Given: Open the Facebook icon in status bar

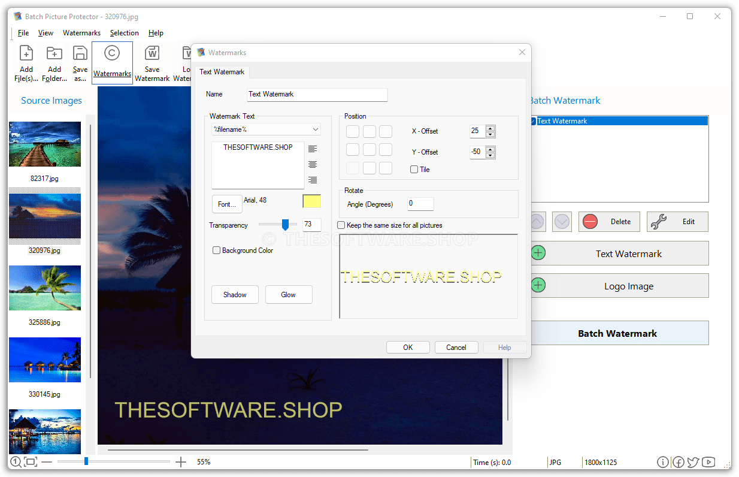Looking at the screenshot, I should pos(678,462).
